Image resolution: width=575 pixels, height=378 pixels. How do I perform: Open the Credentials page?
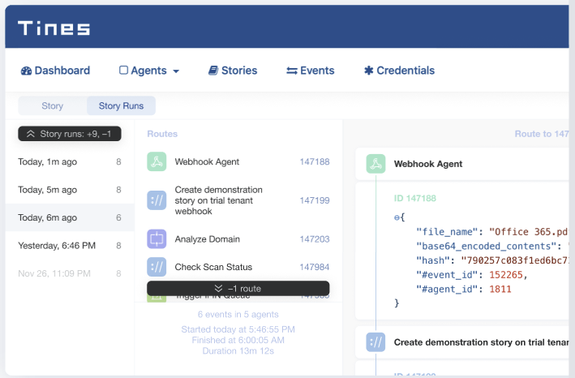tap(399, 71)
